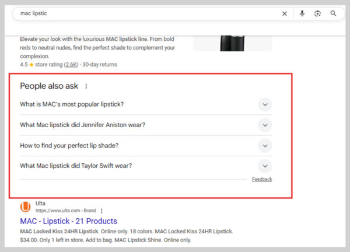Click 'What Mac lipstick did Jennifer Aniston wear?' text
The height and width of the screenshot is (252, 350).
83,125
